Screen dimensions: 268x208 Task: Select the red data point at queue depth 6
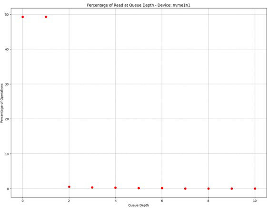(162, 188)
